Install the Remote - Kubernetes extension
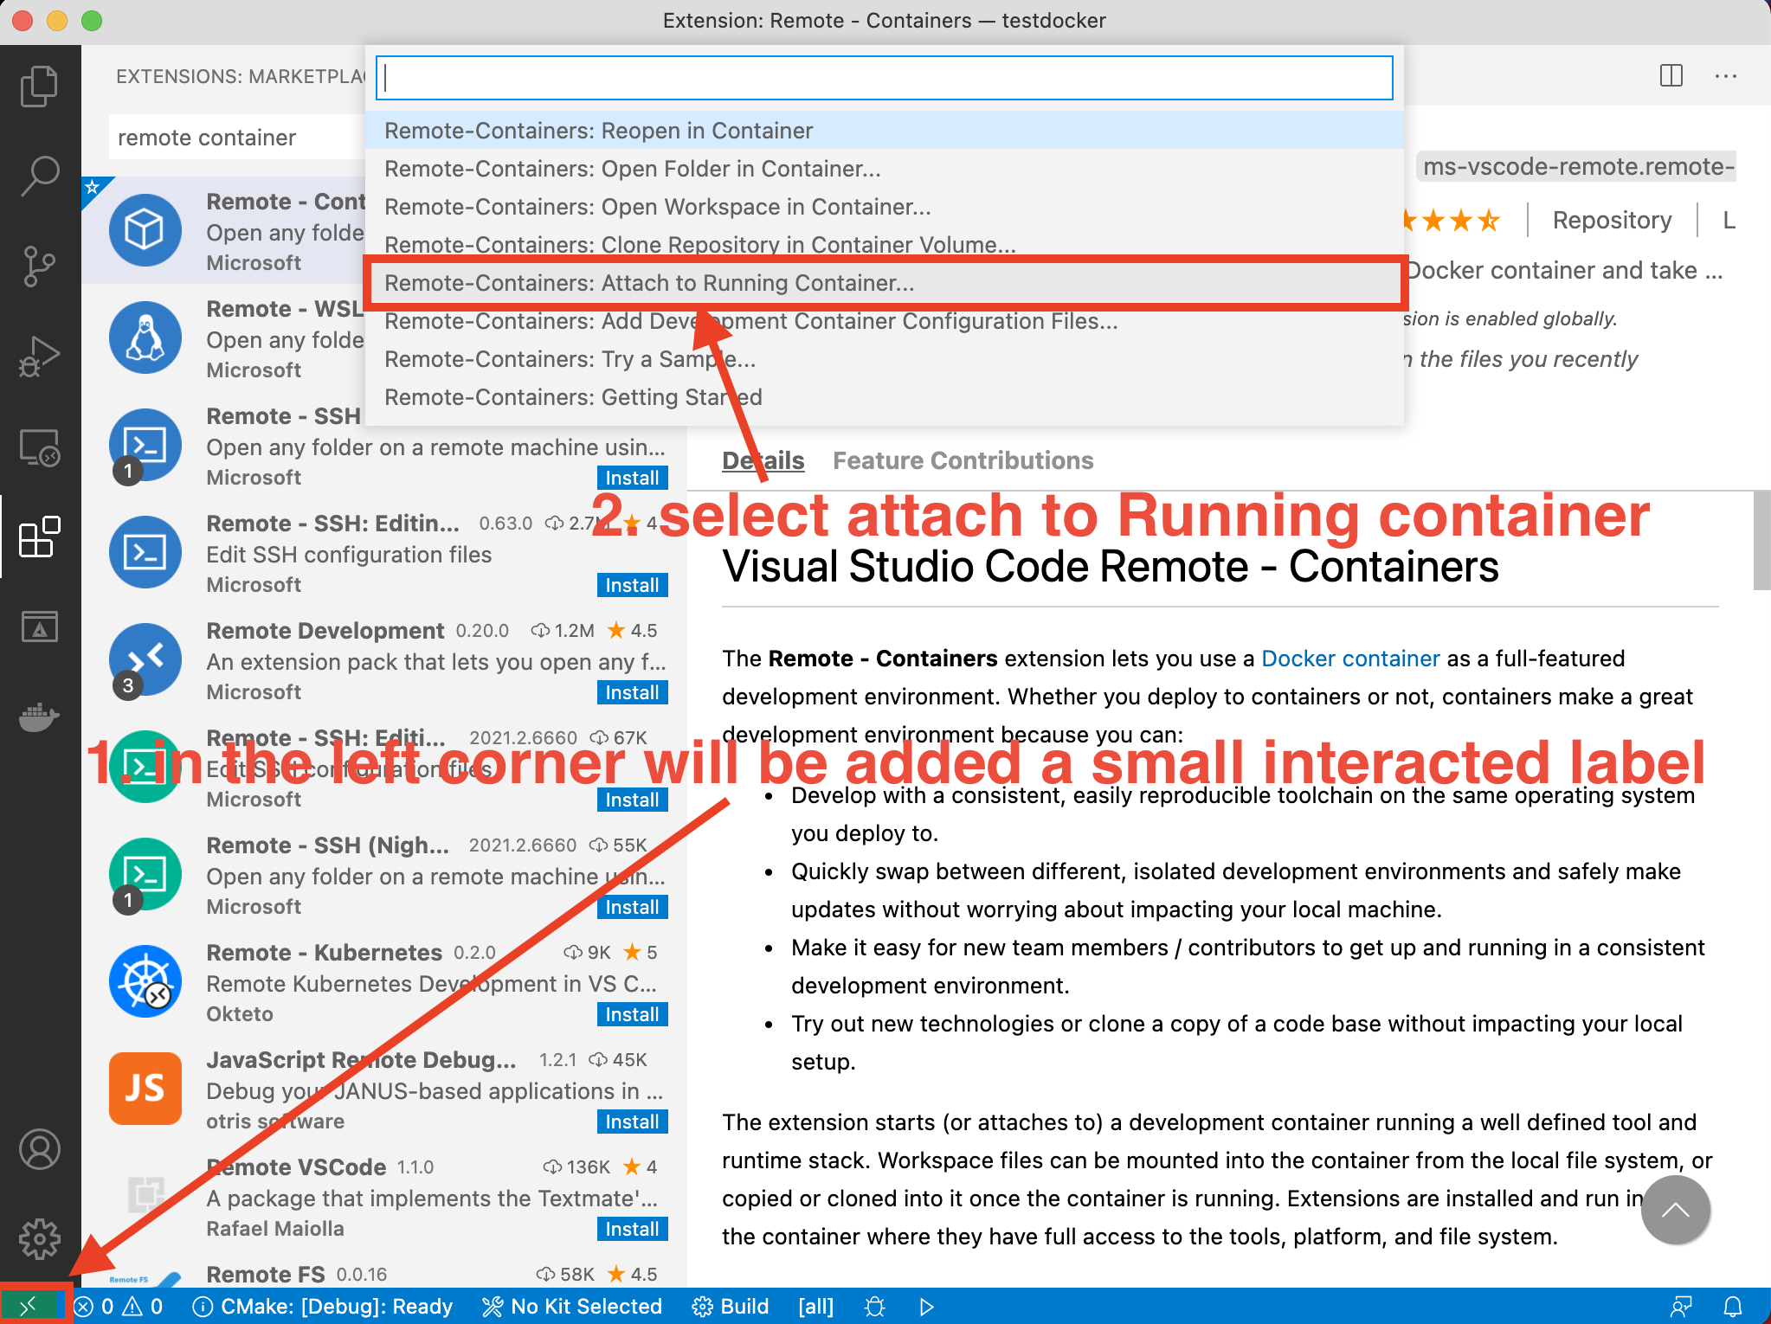Image resolution: width=1771 pixels, height=1324 pixels. point(632,1014)
